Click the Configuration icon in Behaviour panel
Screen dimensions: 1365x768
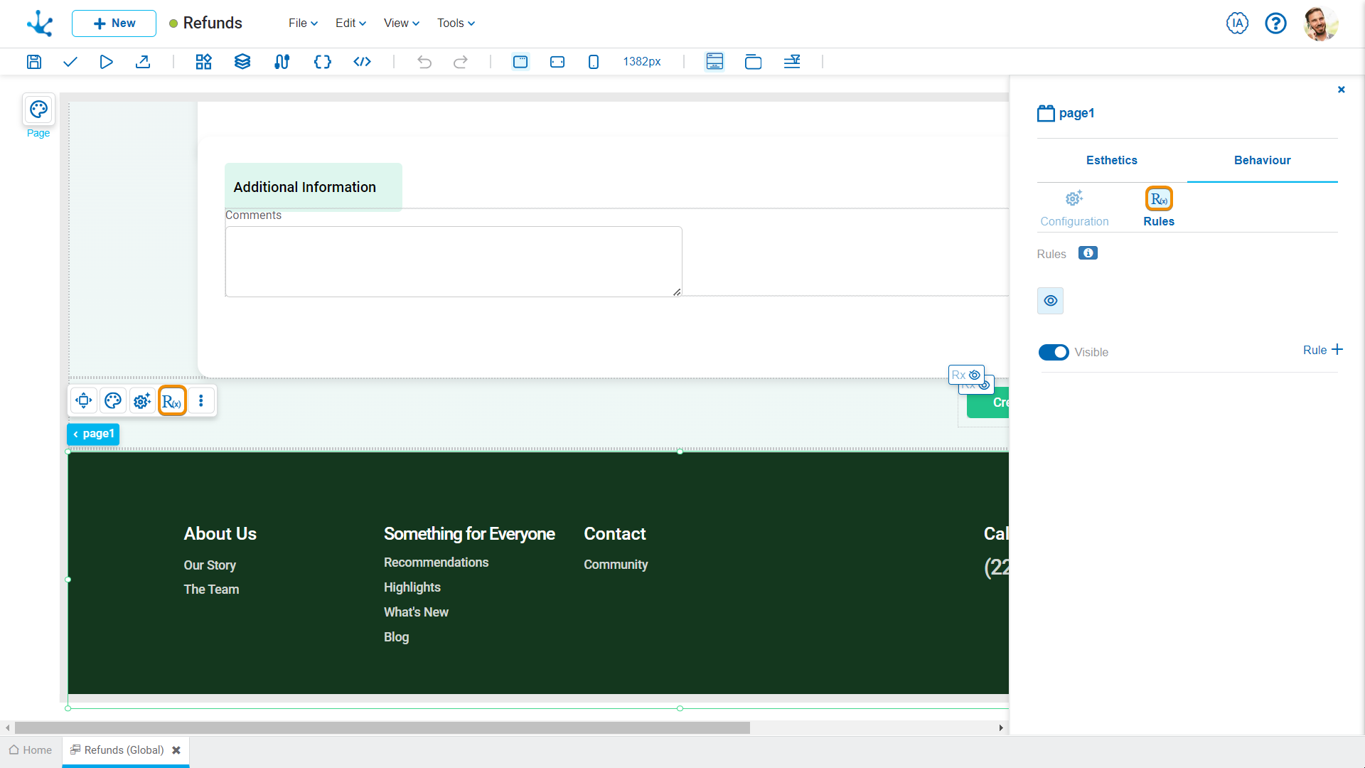coord(1074,199)
